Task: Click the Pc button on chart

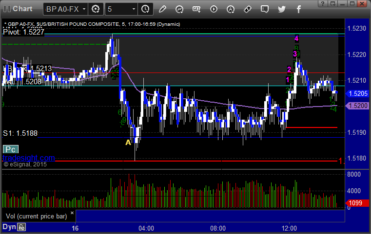Action: click(10, 149)
